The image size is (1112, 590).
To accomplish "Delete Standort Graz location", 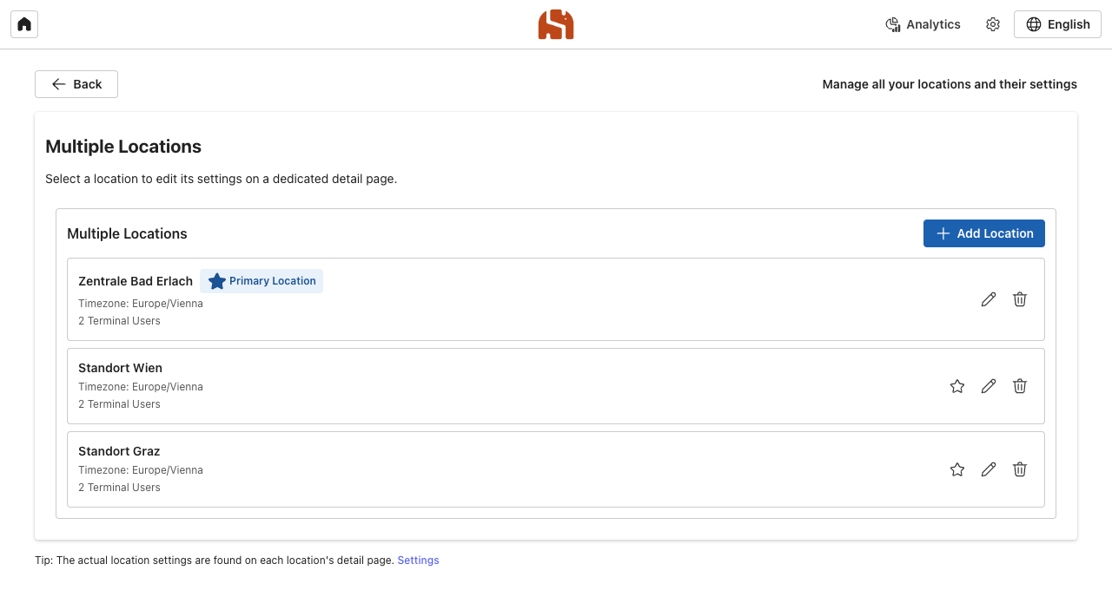I will click(1020, 469).
